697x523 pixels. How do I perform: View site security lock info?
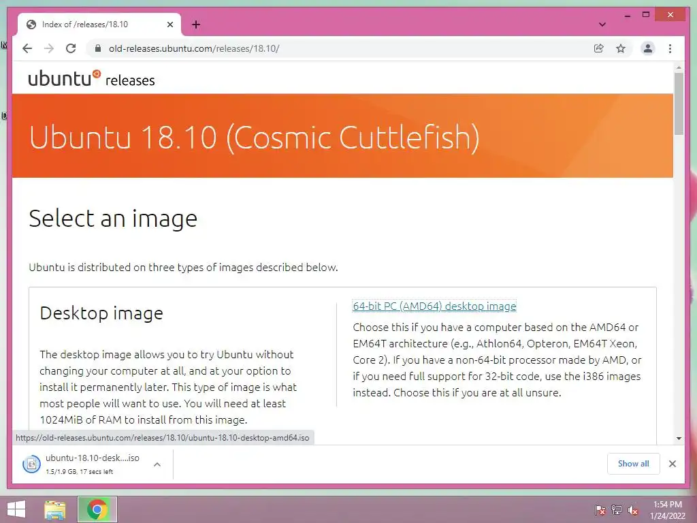(x=98, y=48)
